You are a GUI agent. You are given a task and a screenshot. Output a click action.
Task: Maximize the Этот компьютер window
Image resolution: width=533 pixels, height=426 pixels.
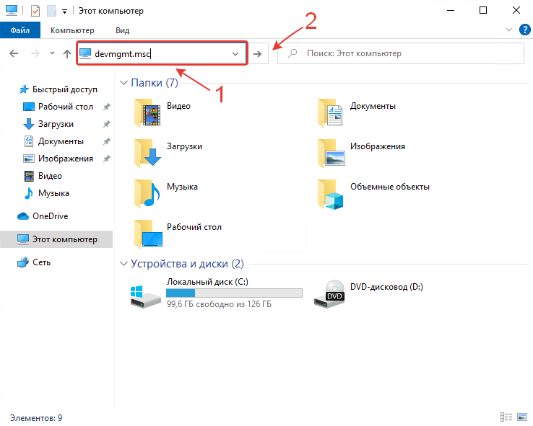(x=483, y=11)
